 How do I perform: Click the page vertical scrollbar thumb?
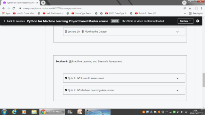point(204,80)
